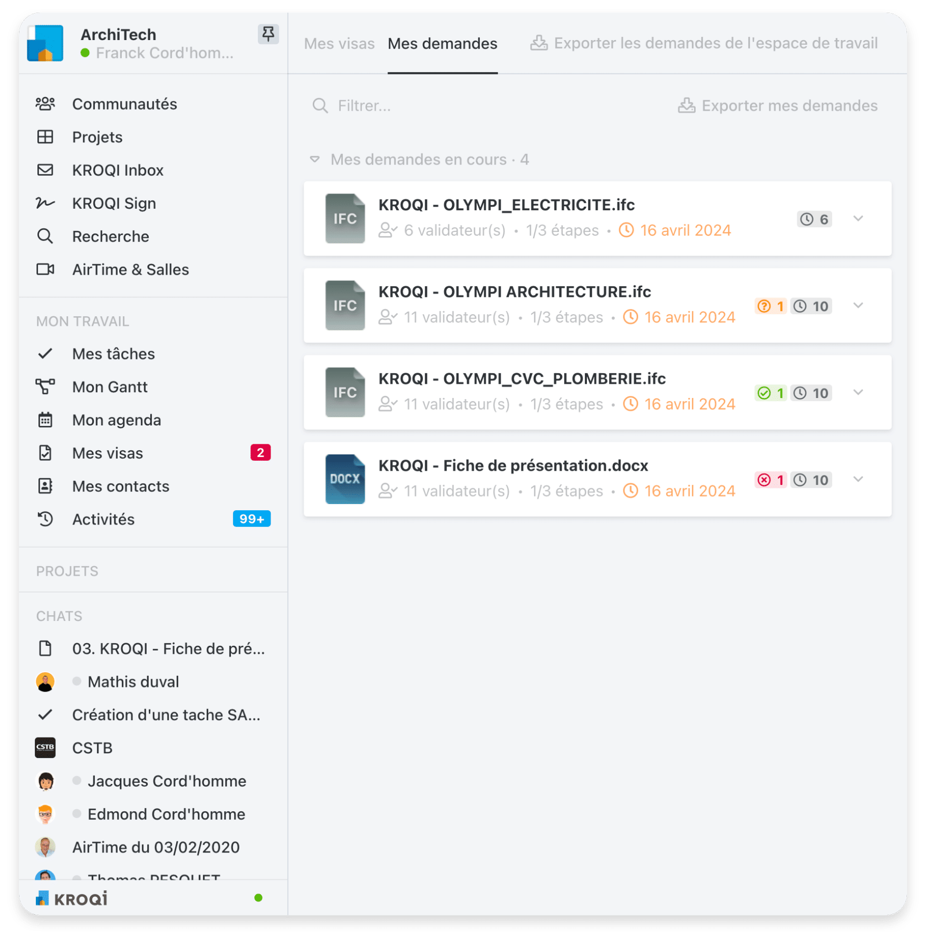Open KROQI - OLYMPI_ELECTRICITE.ifc title

coord(506,205)
